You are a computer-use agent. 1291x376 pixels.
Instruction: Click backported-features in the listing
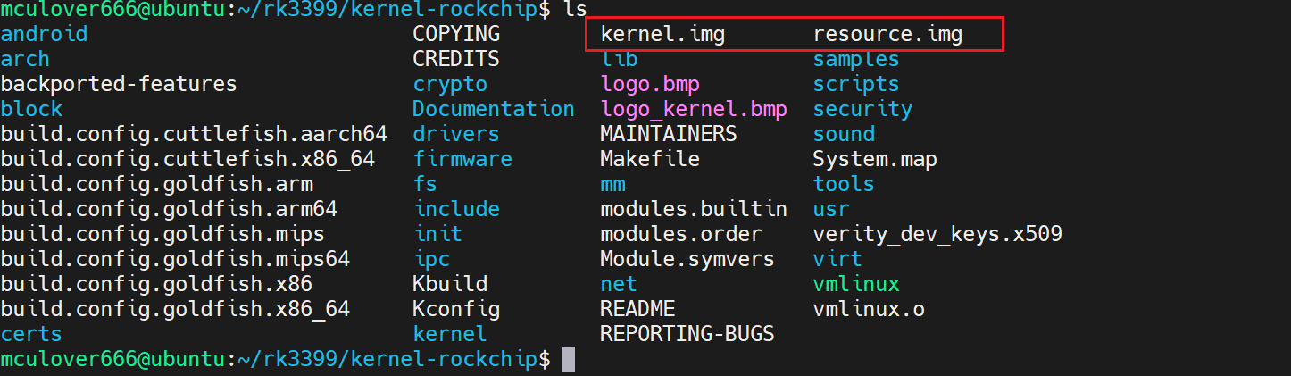(119, 85)
